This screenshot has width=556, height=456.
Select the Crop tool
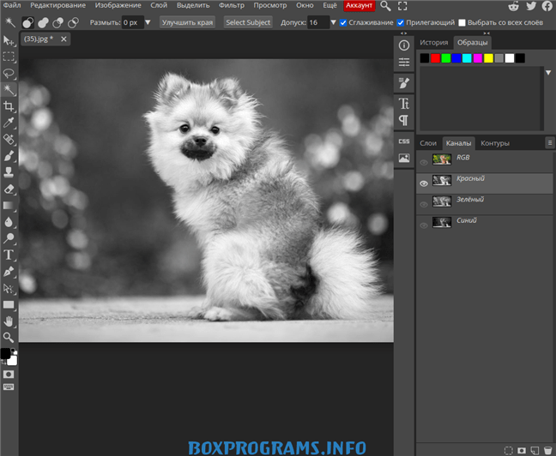[9, 106]
